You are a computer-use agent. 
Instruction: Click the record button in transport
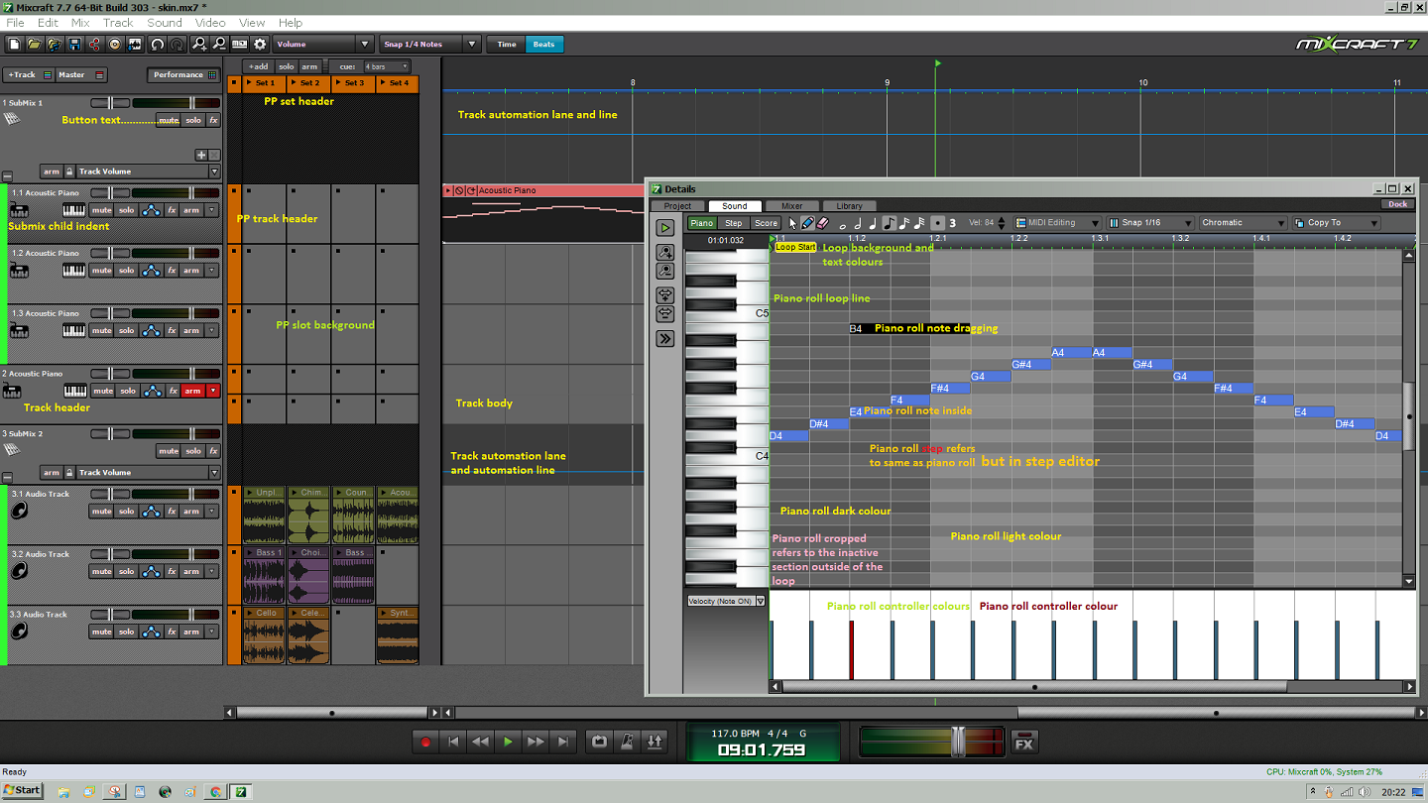click(425, 742)
